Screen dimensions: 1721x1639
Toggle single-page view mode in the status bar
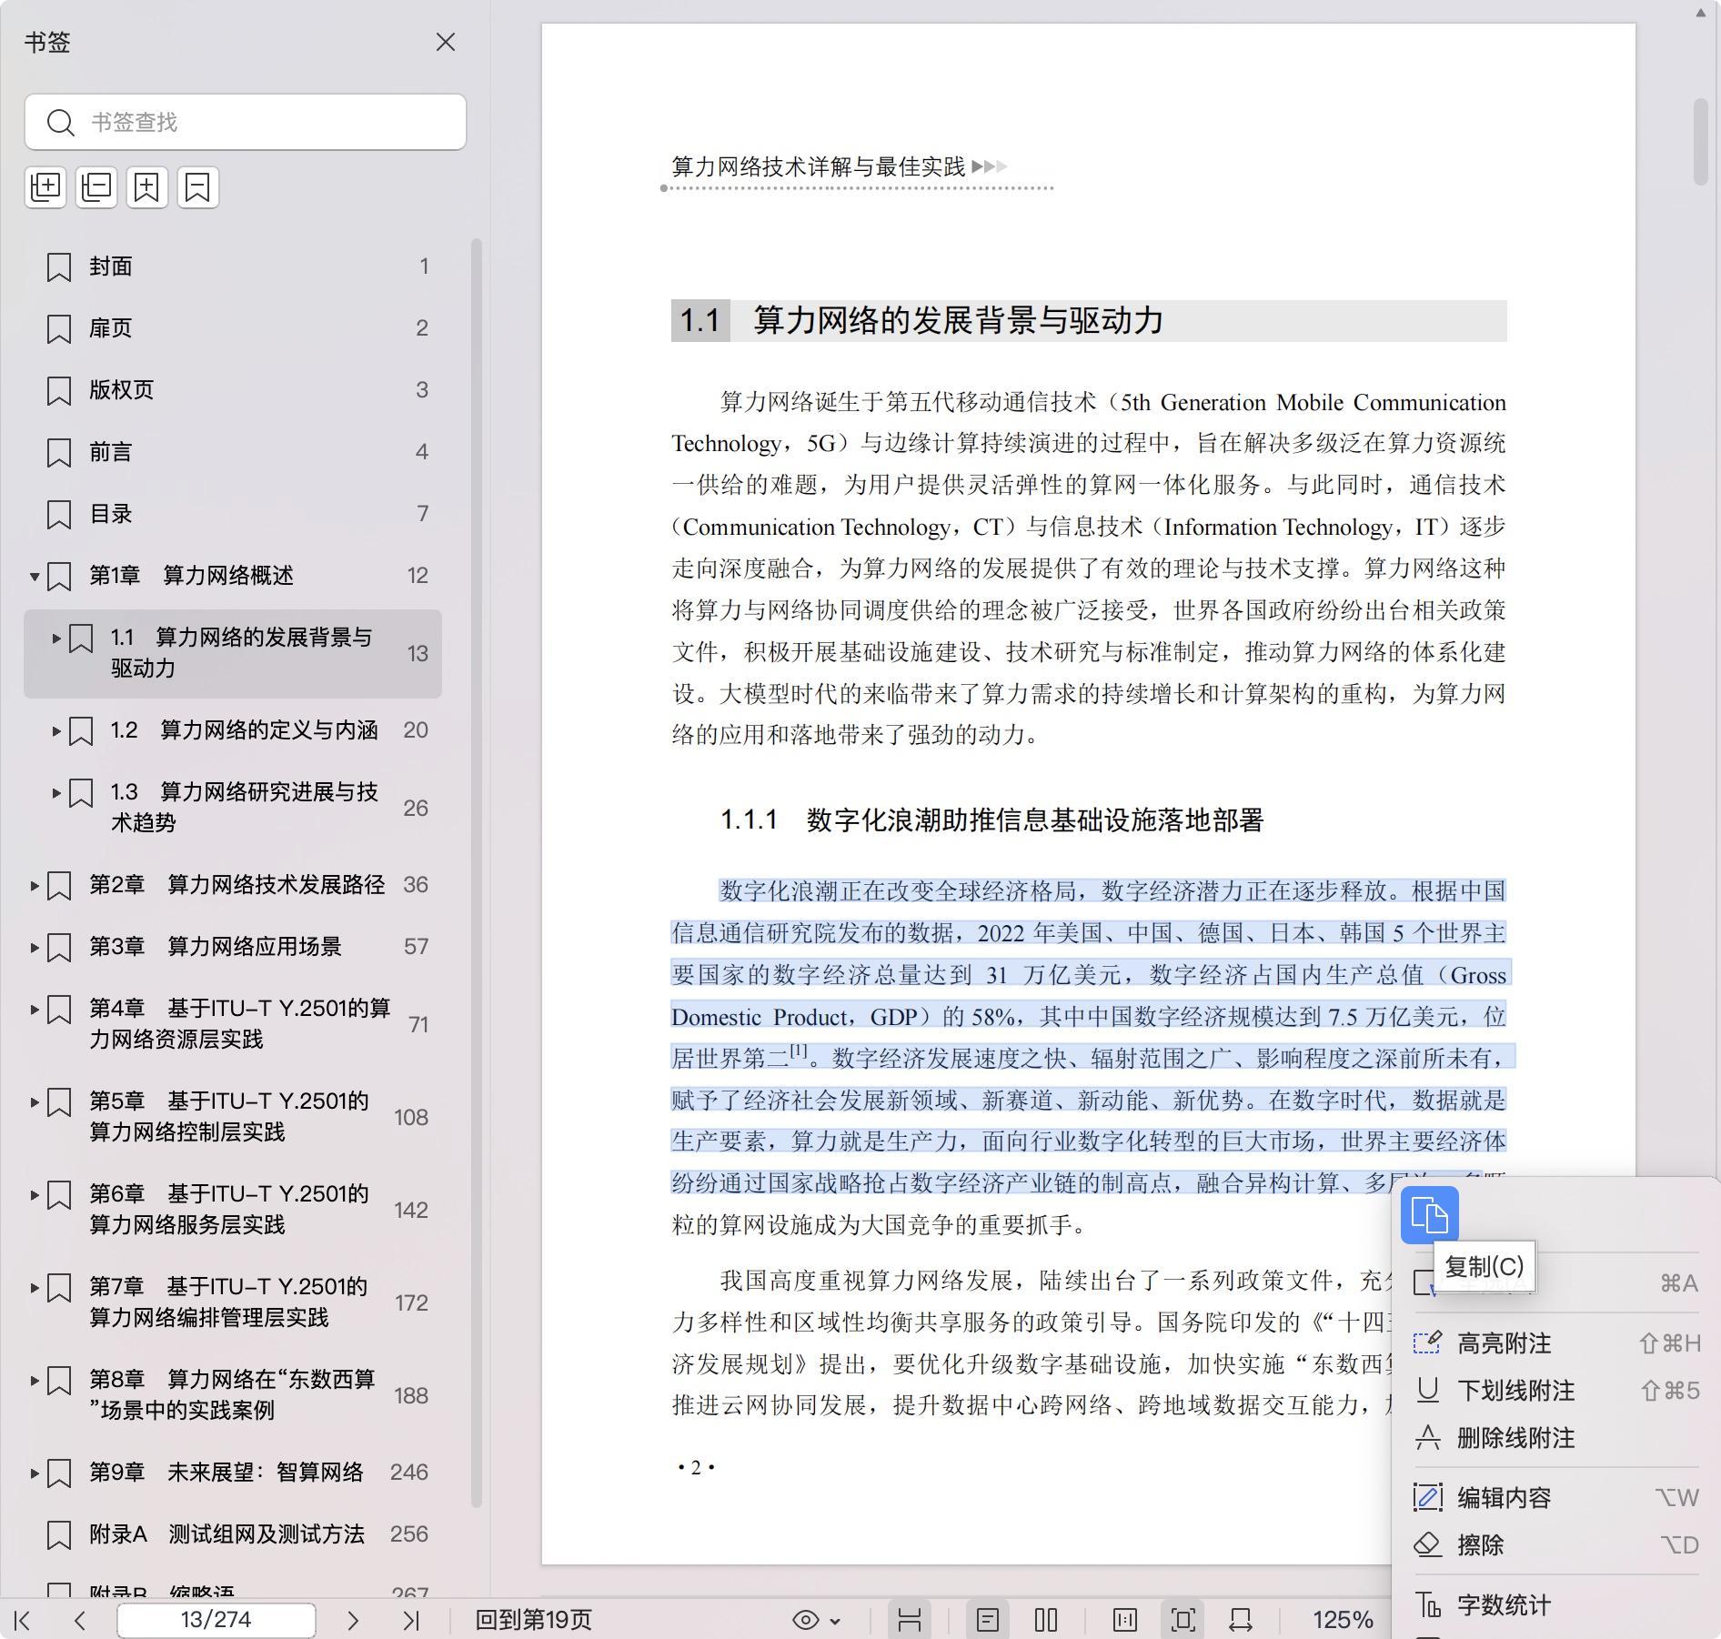pos(988,1620)
